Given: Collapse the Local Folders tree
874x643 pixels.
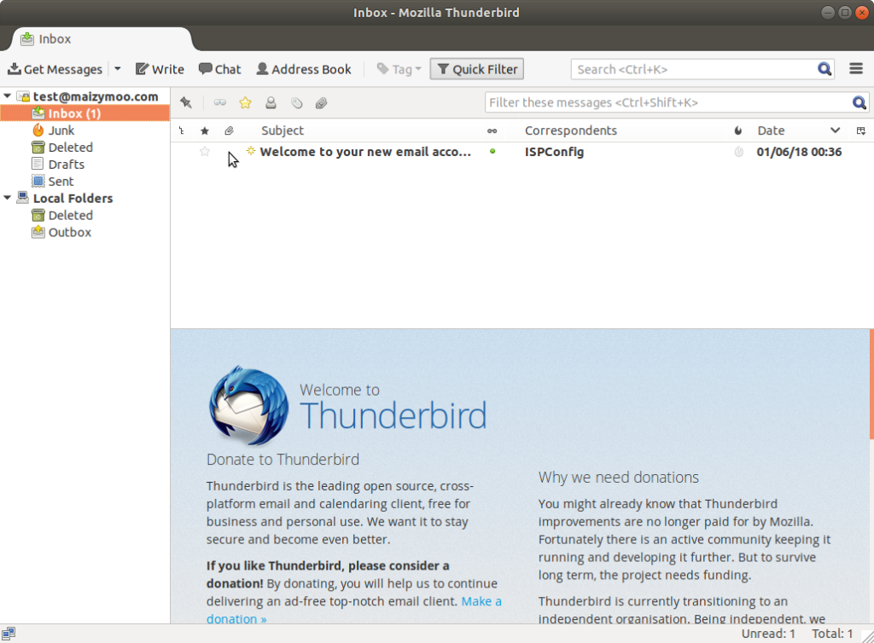Looking at the screenshot, I should tap(8, 198).
